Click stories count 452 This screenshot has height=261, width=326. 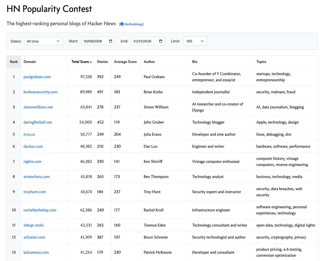101,122
